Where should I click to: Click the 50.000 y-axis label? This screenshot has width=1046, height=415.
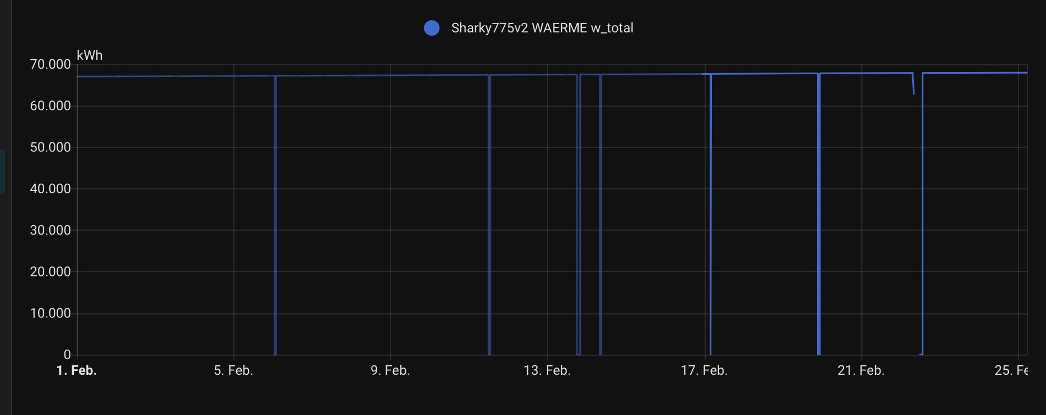[50, 147]
